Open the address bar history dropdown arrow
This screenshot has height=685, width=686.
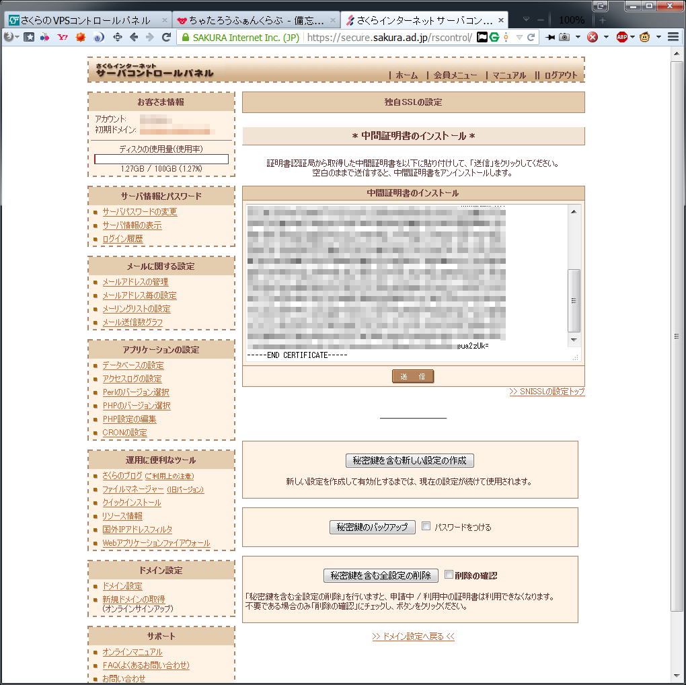click(x=519, y=37)
